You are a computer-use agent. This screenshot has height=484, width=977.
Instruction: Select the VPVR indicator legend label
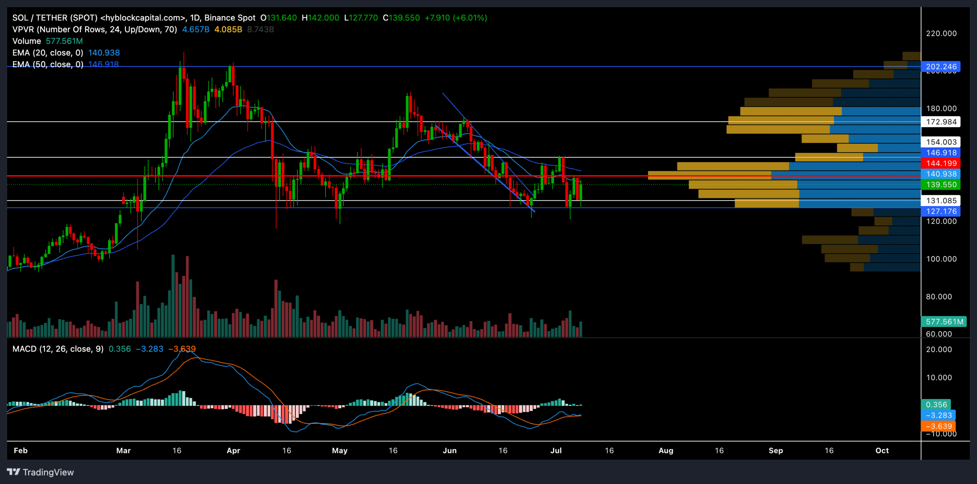point(95,29)
